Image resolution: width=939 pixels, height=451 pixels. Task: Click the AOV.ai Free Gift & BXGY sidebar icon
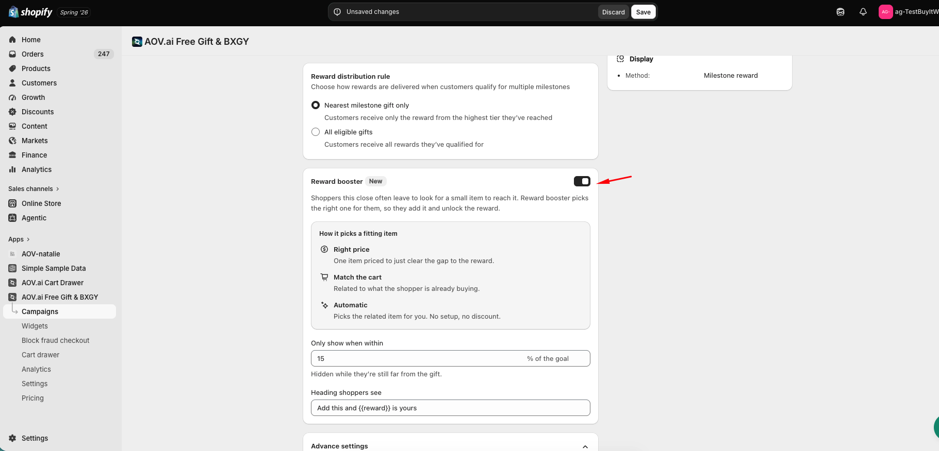coord(12,297)
